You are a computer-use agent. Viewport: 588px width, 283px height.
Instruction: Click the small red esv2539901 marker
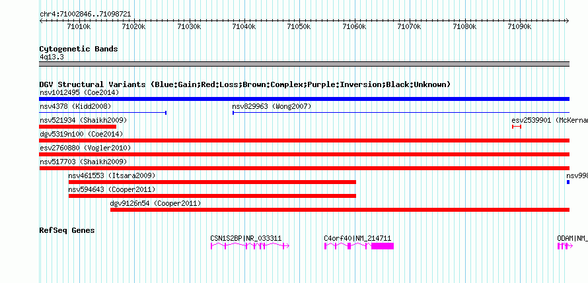[517, 127]
